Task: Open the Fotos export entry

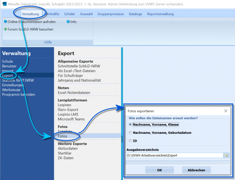Action: tap(62, 136)
